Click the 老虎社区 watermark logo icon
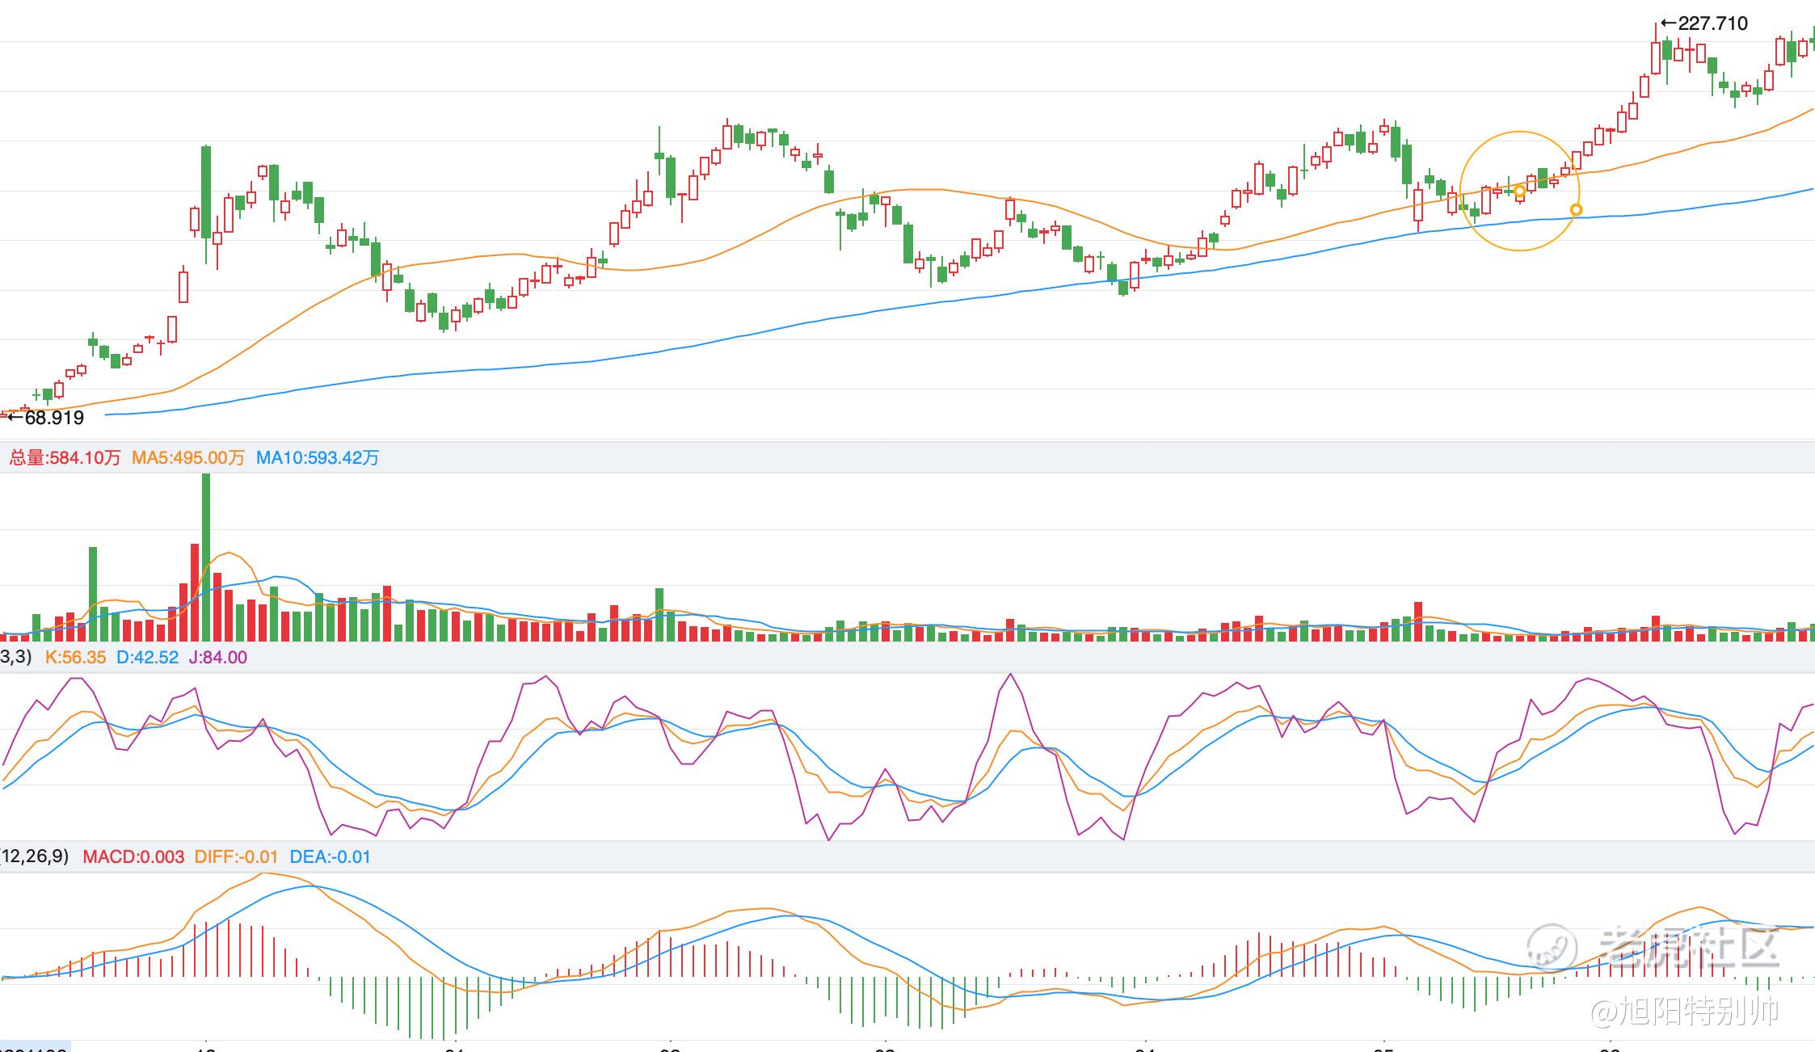Screen dimensions: 1815x1052 (1551, 946)
